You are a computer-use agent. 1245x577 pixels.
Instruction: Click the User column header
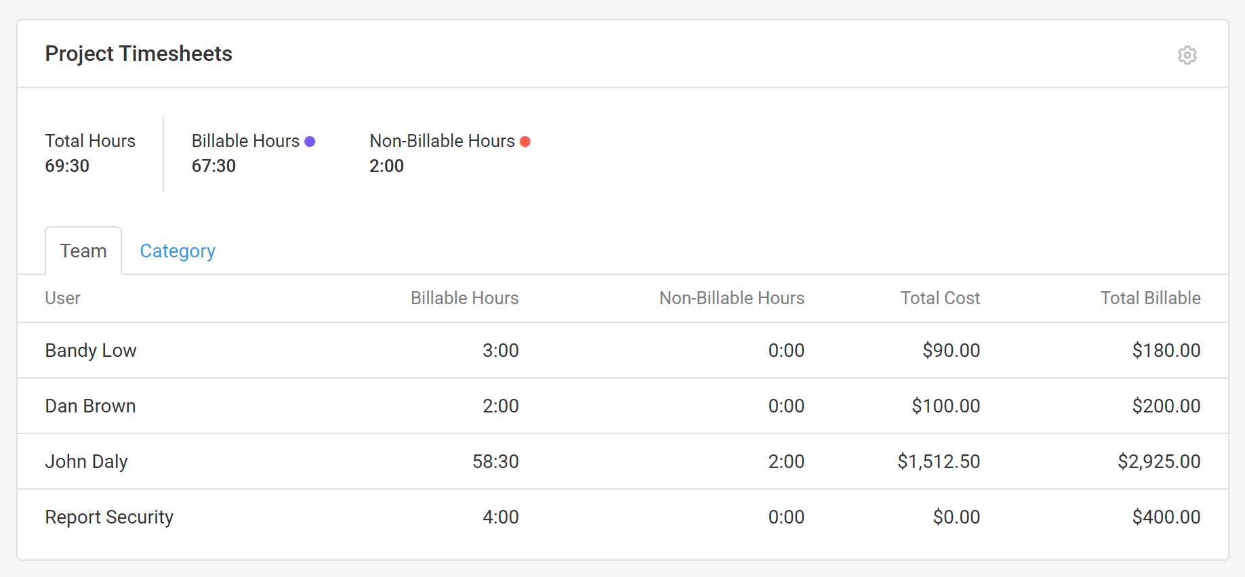(62, 298)
